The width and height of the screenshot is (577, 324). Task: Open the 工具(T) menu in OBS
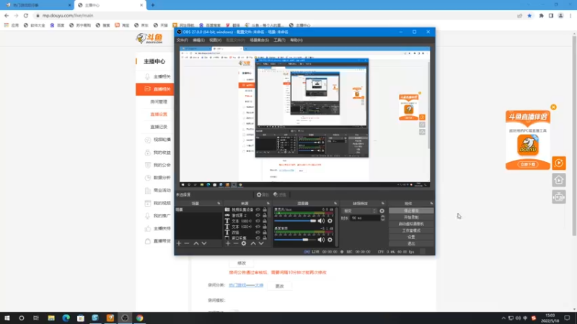(x=279, y=40)
